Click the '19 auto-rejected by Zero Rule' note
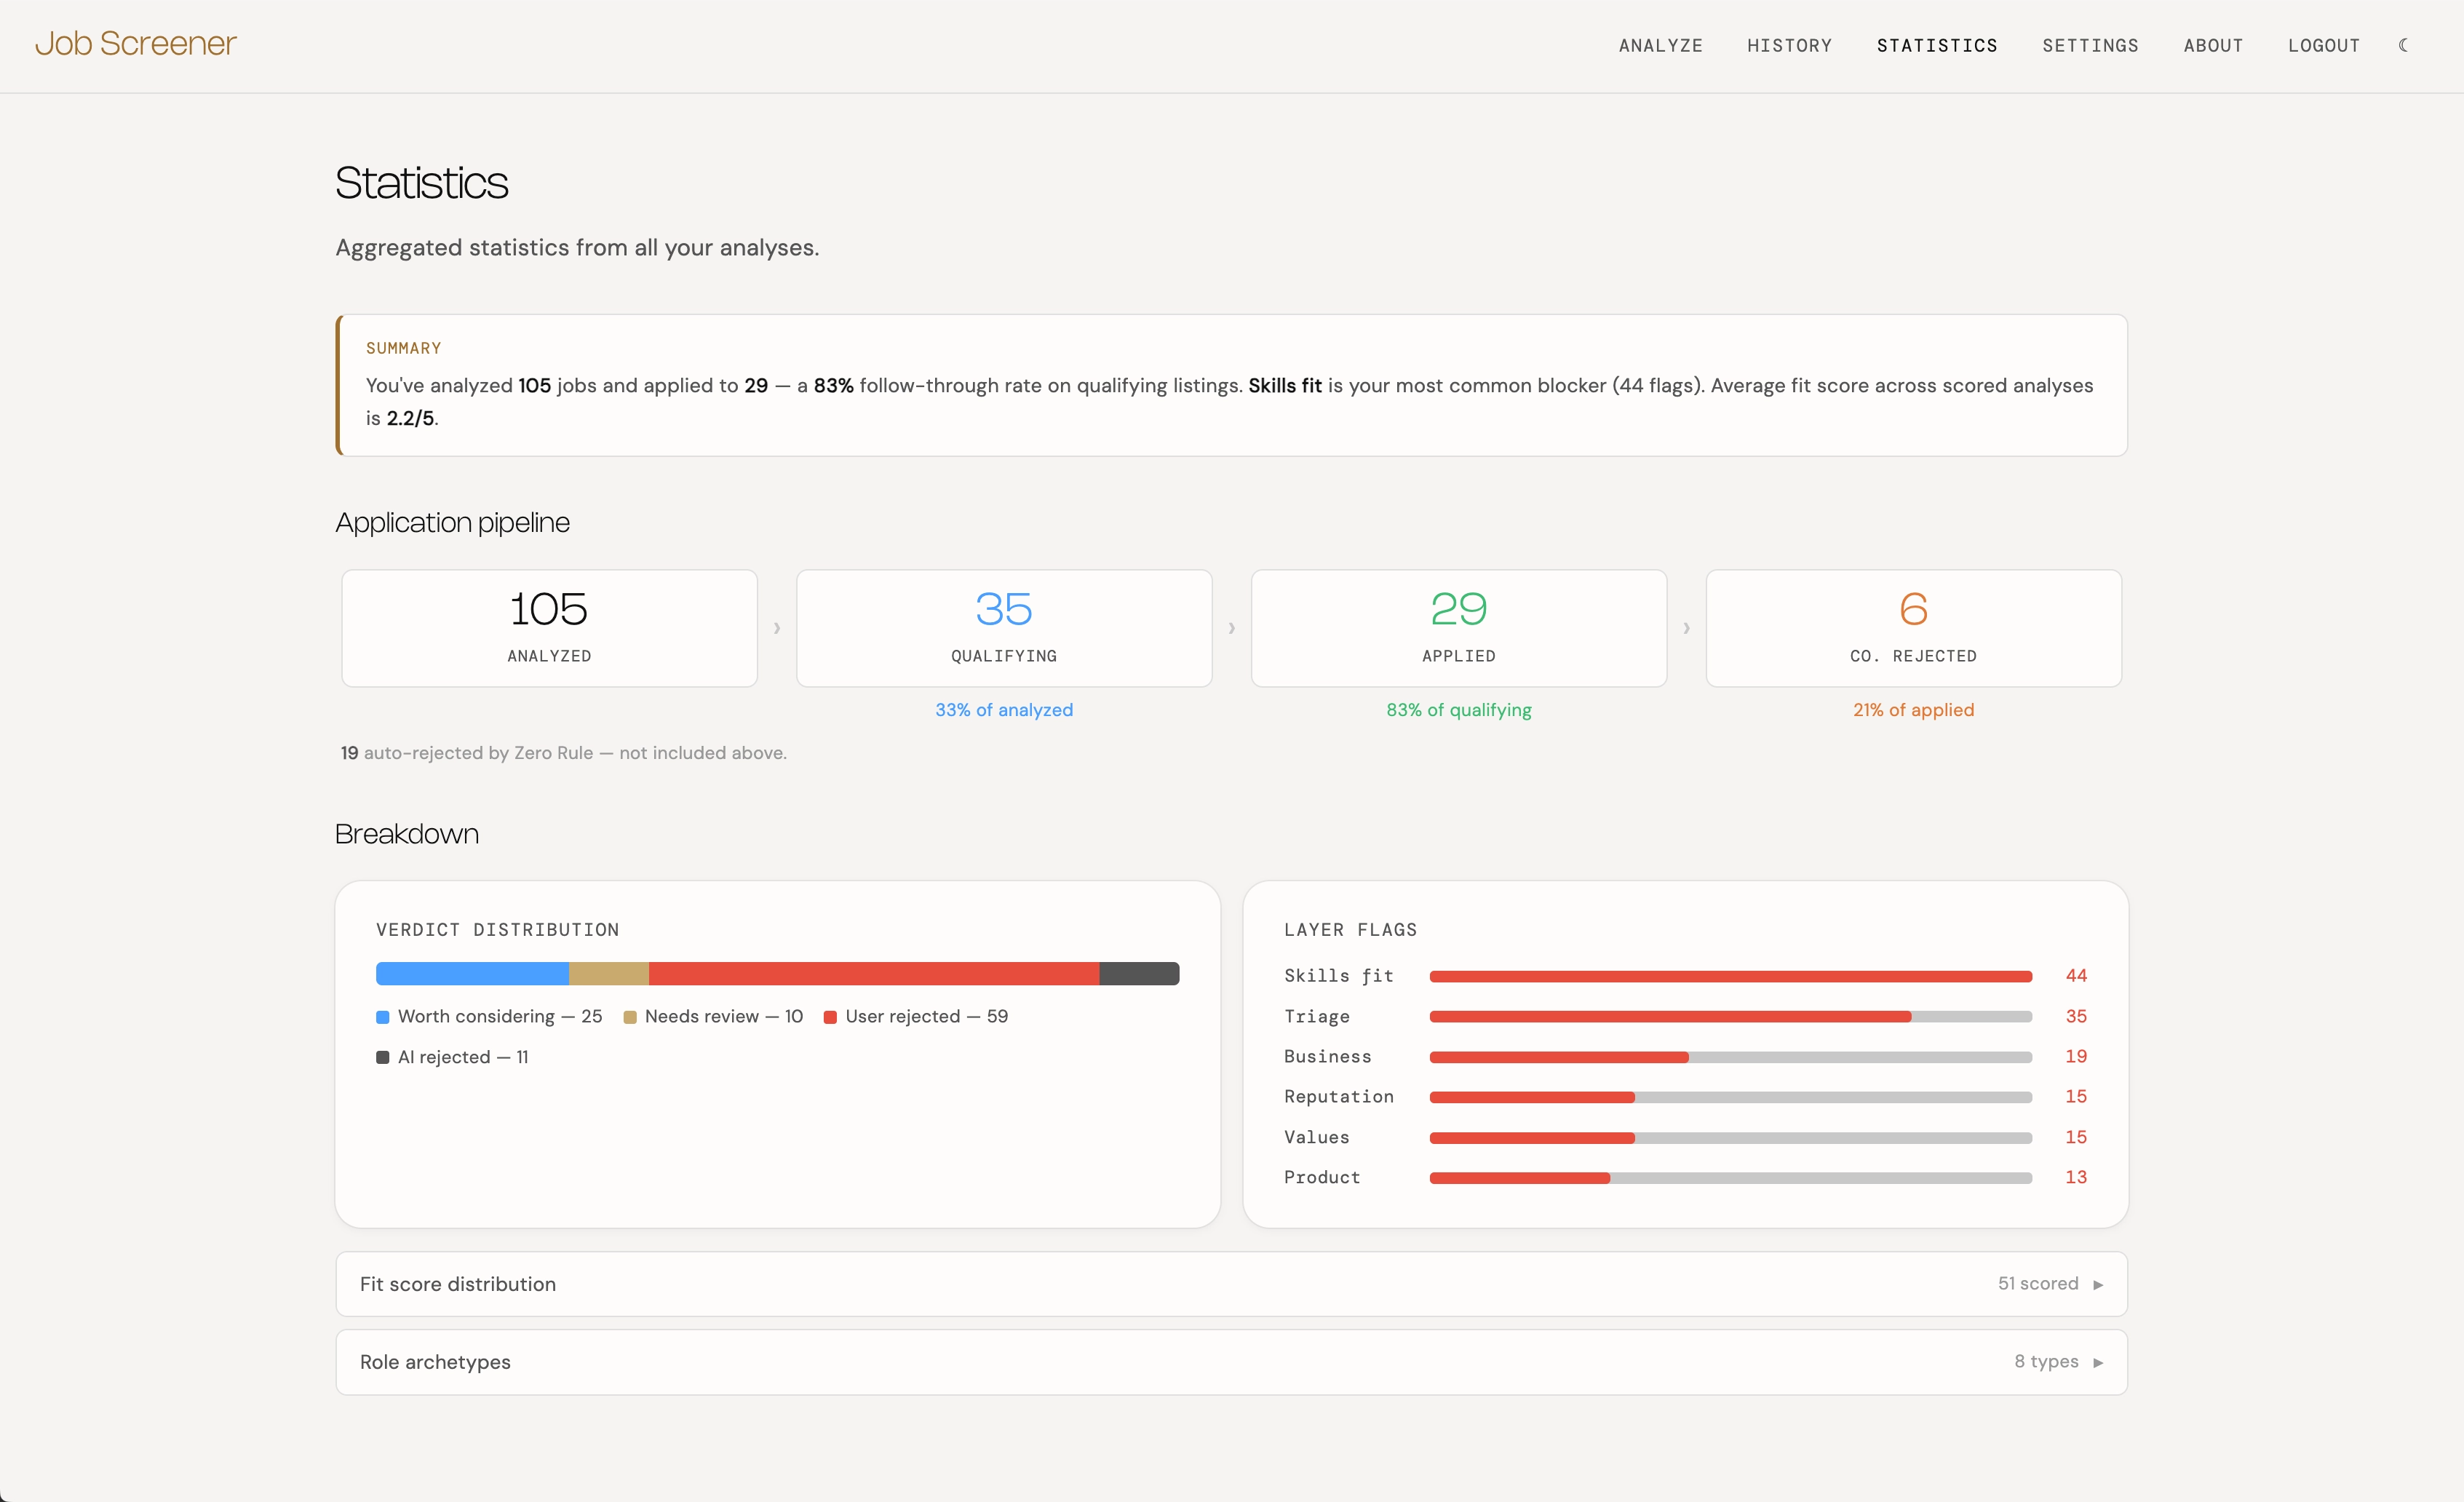Viewport: 2464px width, 1502px height. click(x=563, y=753)
